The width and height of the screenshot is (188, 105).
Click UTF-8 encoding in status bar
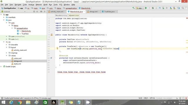coord(152,98)
